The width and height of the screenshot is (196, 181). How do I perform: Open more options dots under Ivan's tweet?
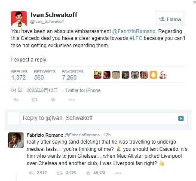[x=71, y=100]
